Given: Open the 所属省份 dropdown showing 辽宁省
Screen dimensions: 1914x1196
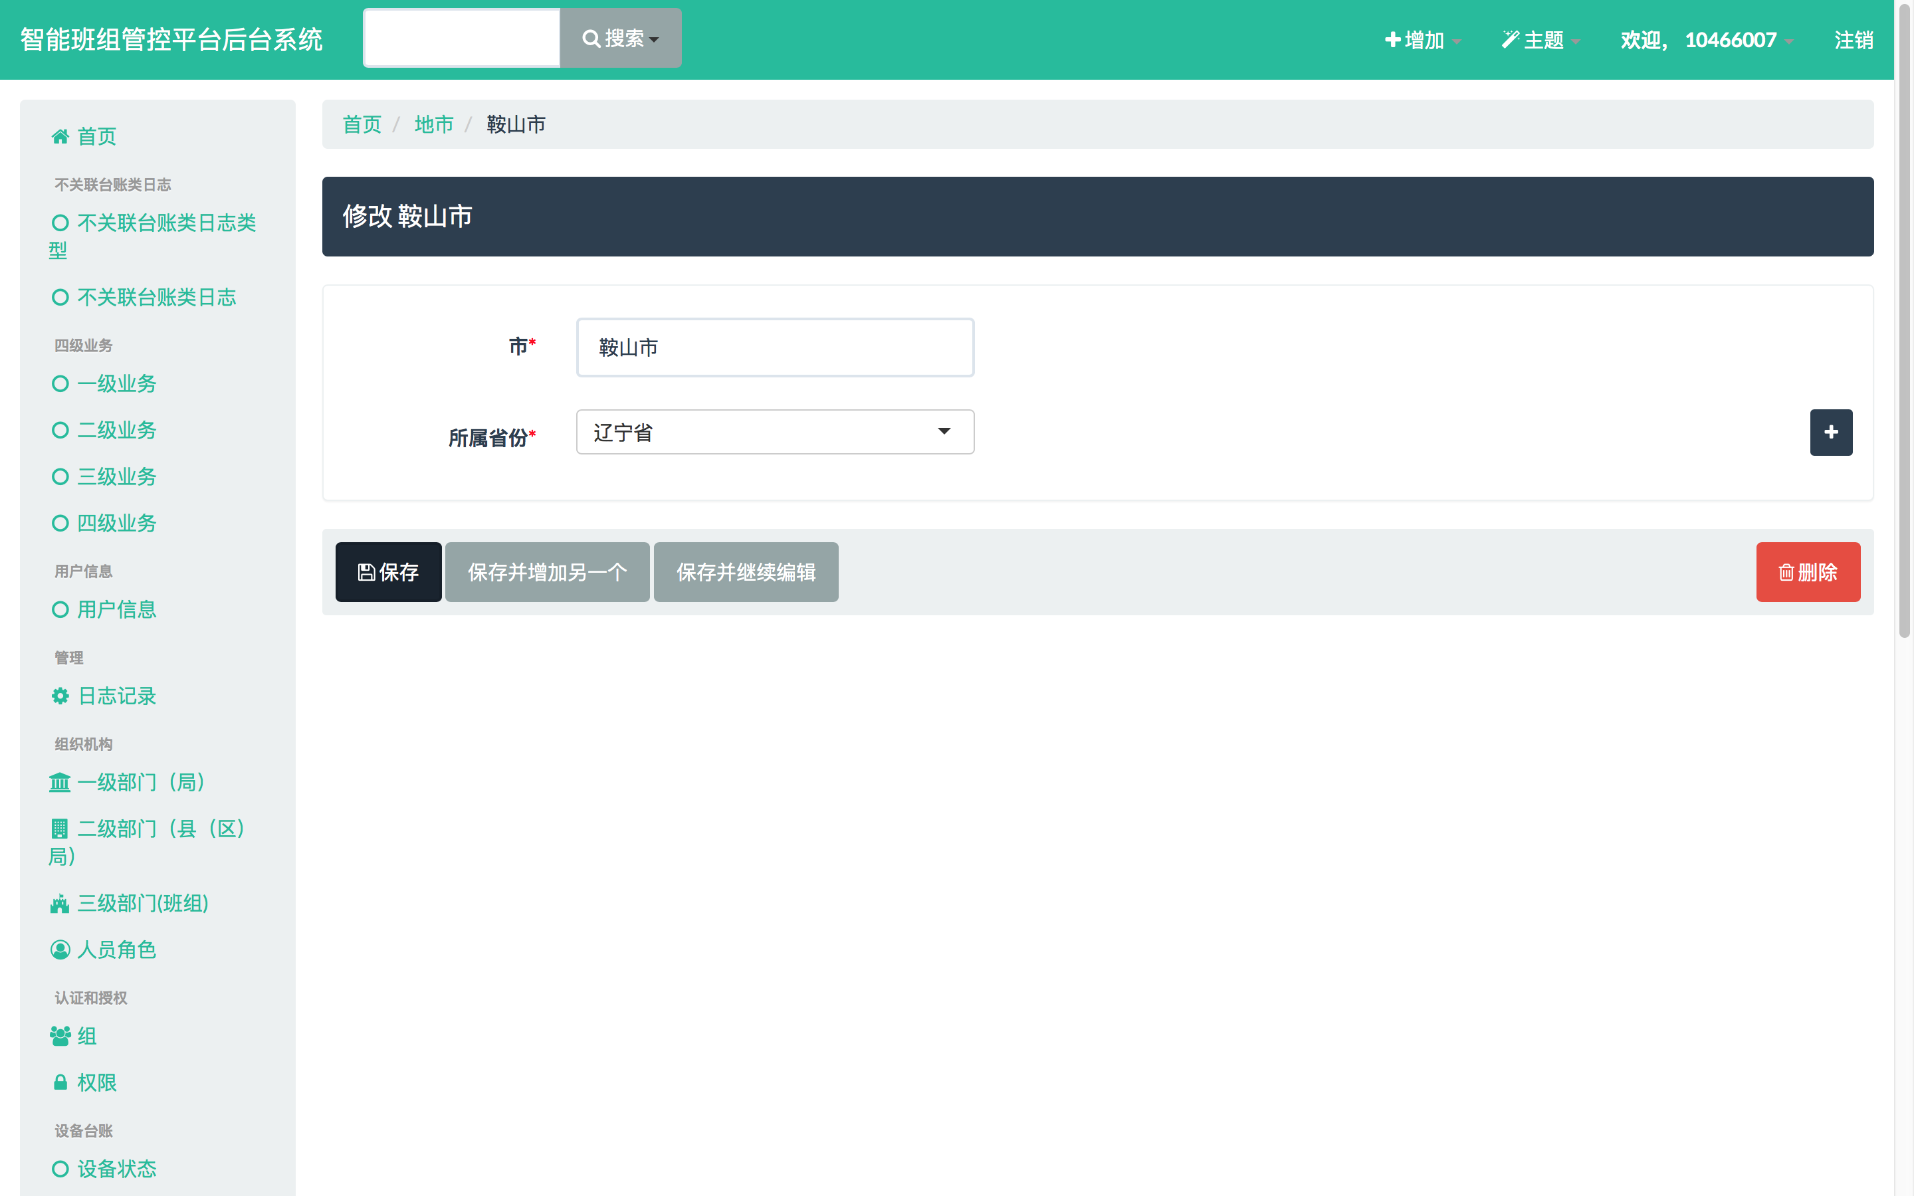Looking at the screenshot, I should [775, 432].
